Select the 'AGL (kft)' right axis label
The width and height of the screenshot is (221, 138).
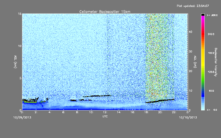click(x=195, y=62)
